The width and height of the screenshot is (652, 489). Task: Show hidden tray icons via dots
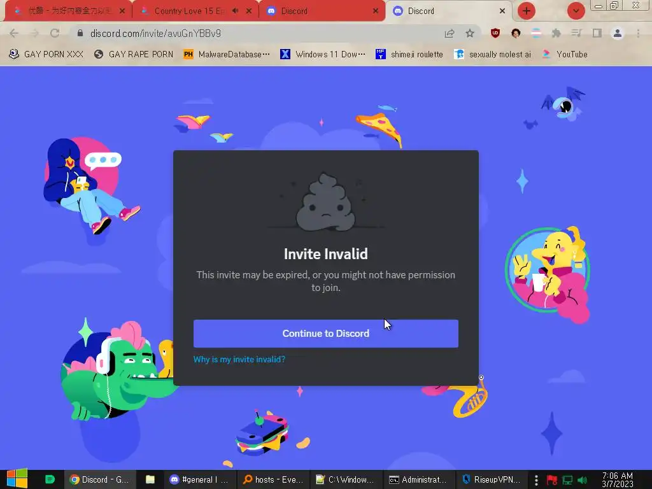pos(536,480)
